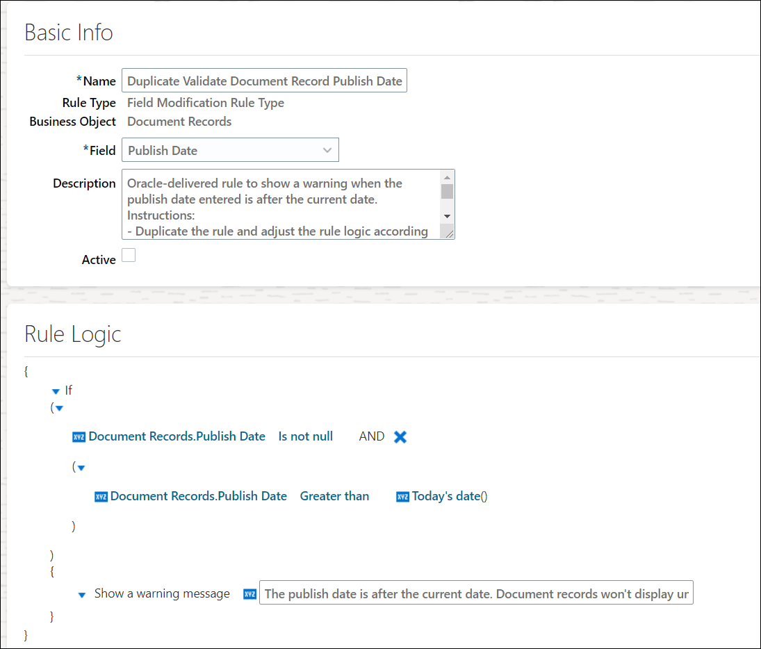The image size is (761, 649).
Task: Click the AND logical operator
Action: (371, 436)
